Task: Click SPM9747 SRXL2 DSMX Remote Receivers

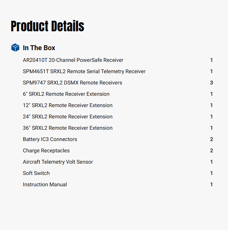Action: click(x=72, y=83)
